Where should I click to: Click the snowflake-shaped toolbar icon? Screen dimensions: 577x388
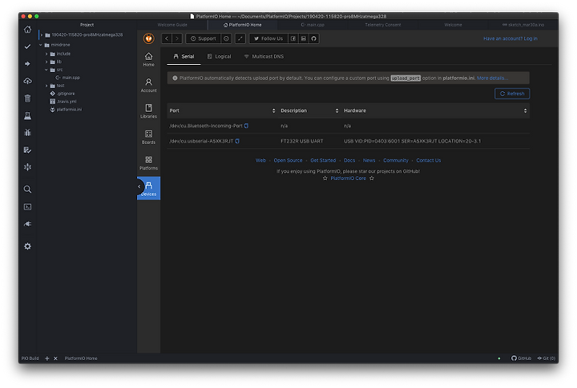click(27, 167)
